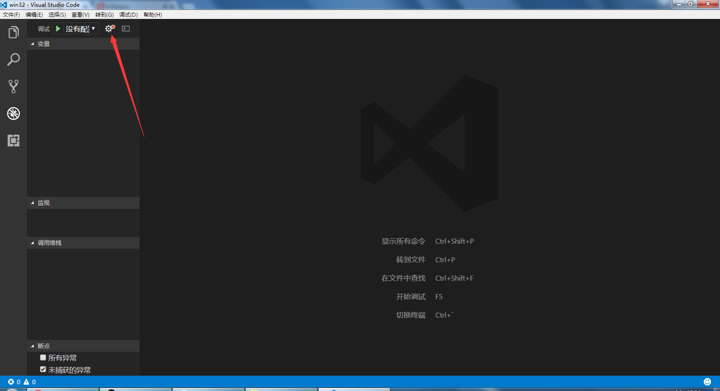Image resolution: width=720 pixels, height=391 pixels.
Task: Open the 帮助(H) menu
Action: point(153,15)
